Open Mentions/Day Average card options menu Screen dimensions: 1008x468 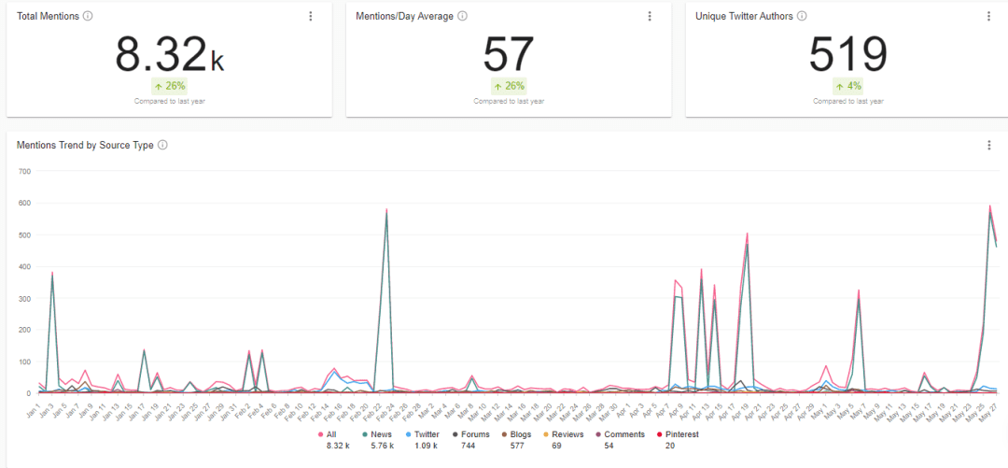650,16
